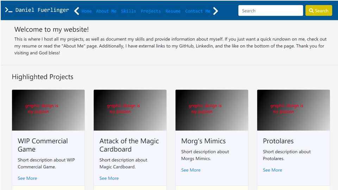Click the terminal prompt logo icon
Screen dimensions: 338x190
(8, 10)
